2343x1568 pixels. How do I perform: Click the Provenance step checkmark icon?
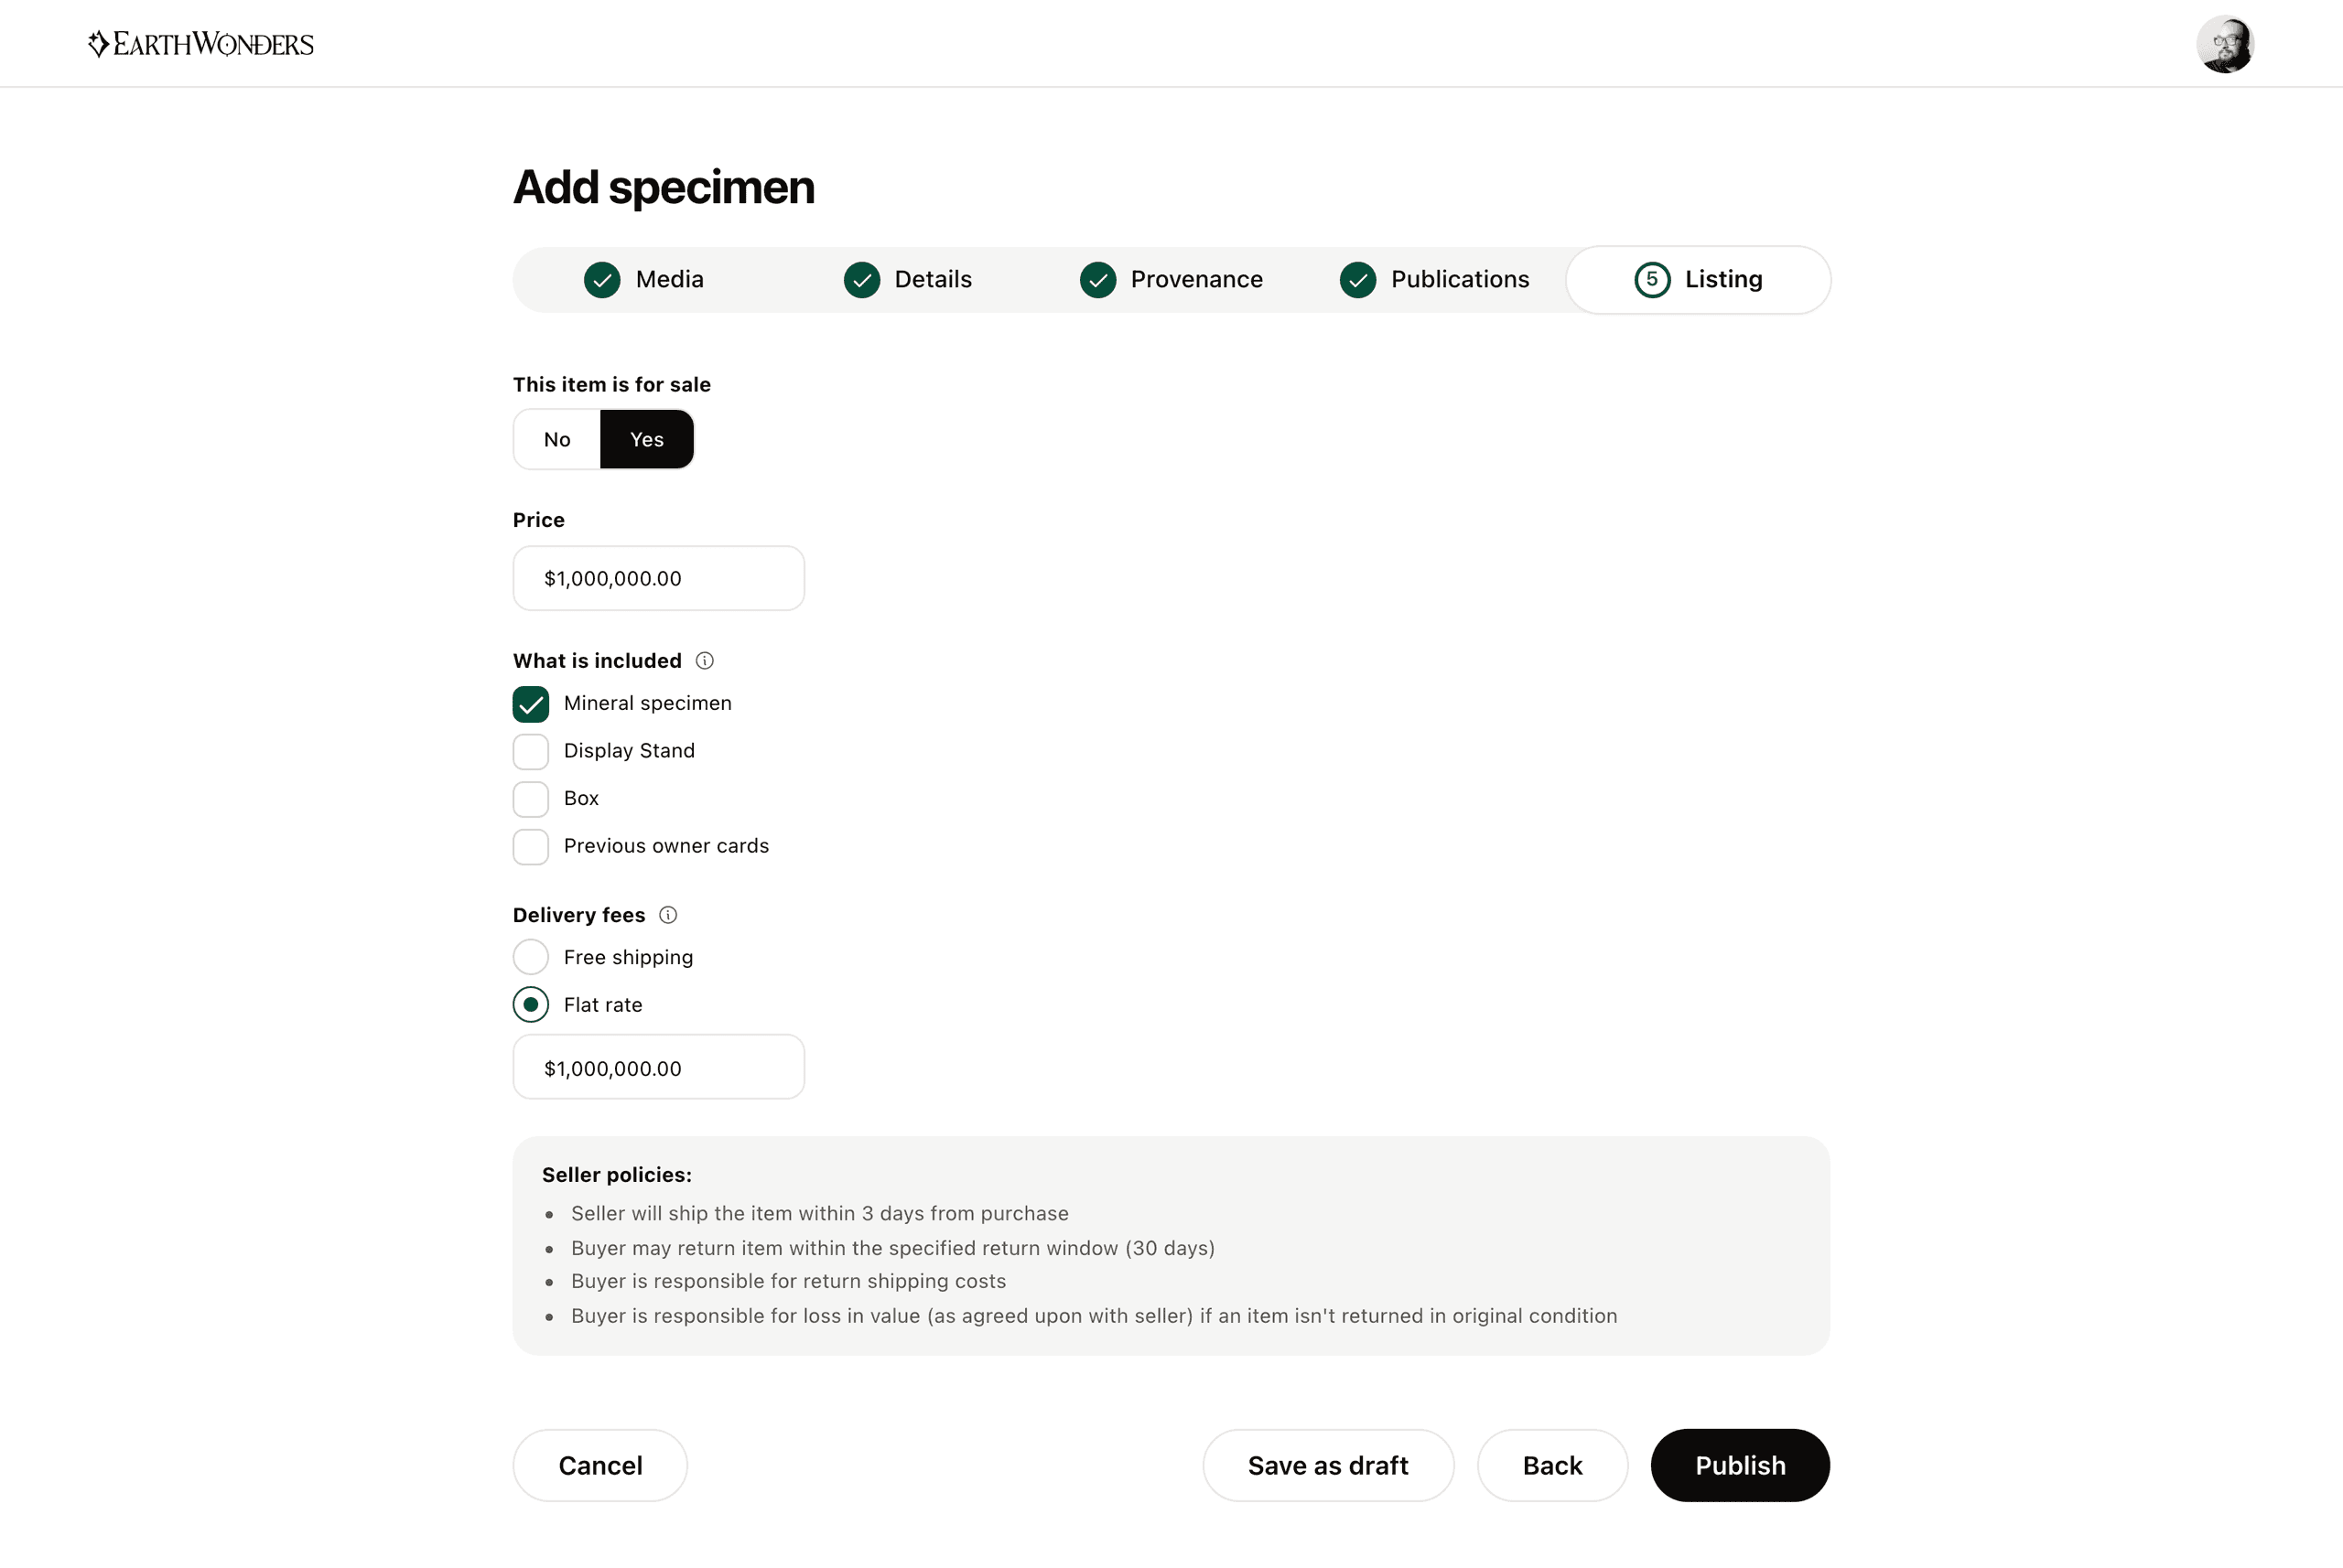(1097, 280)
